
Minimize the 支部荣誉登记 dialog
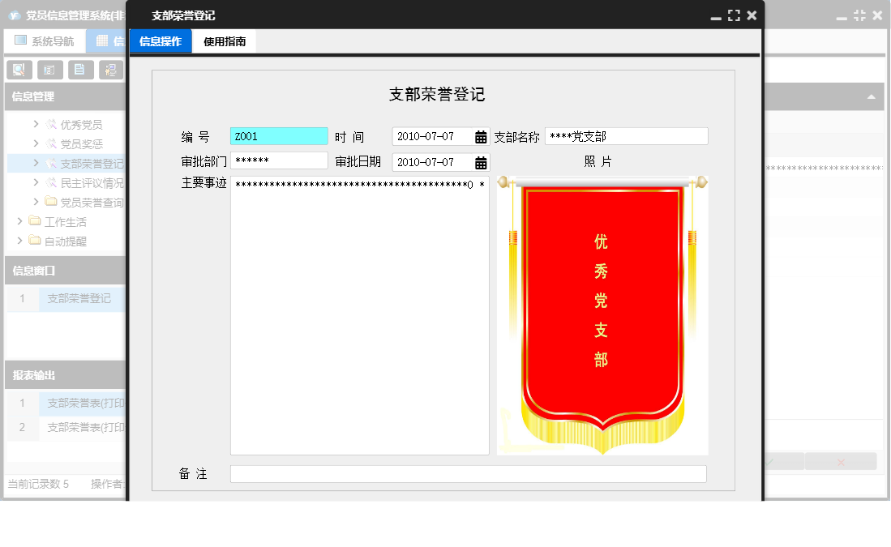point(716,16)
